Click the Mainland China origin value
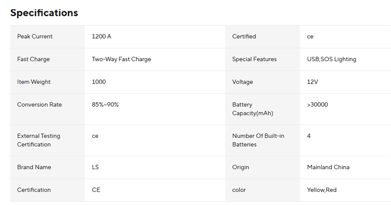Image resolution: width=391 pixels, height=205 pixels. pos(328,167)
